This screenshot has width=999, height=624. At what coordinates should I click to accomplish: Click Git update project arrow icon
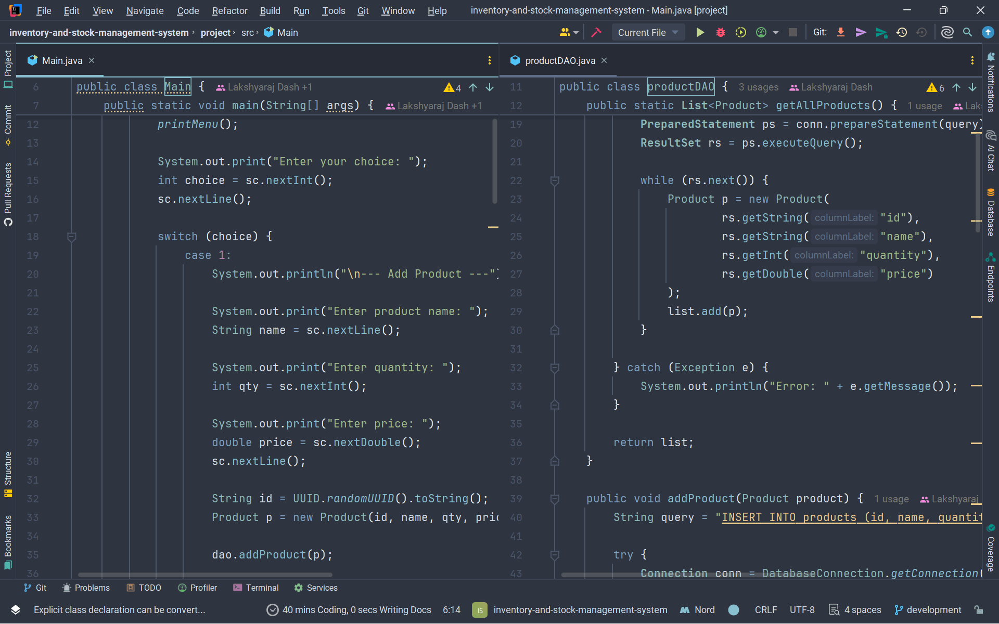tap(840, 33)
